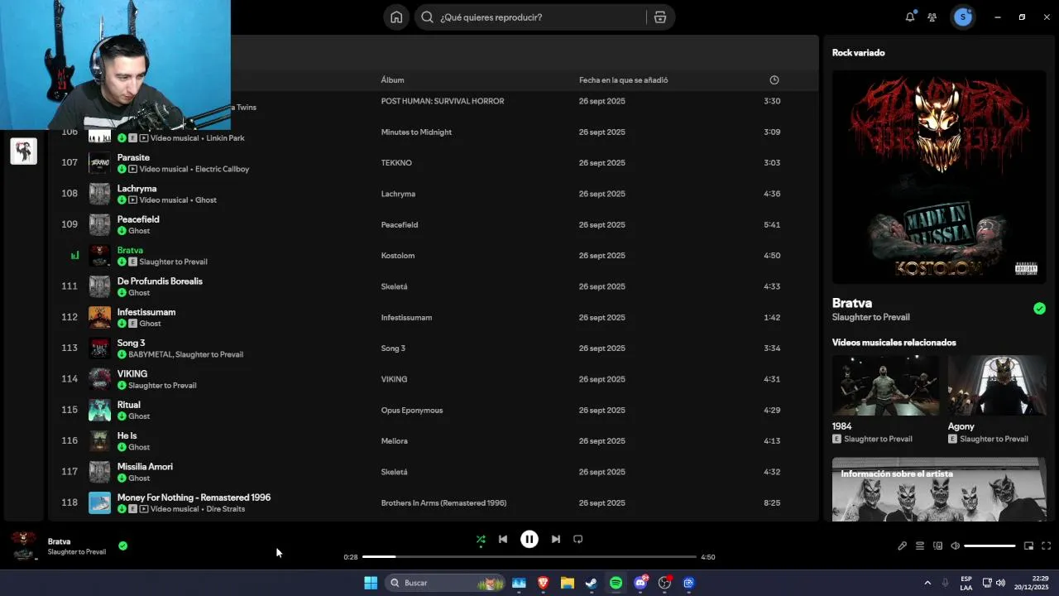Skip to the previous track
Screen dimensions: 1059x596
click(503, 539)
